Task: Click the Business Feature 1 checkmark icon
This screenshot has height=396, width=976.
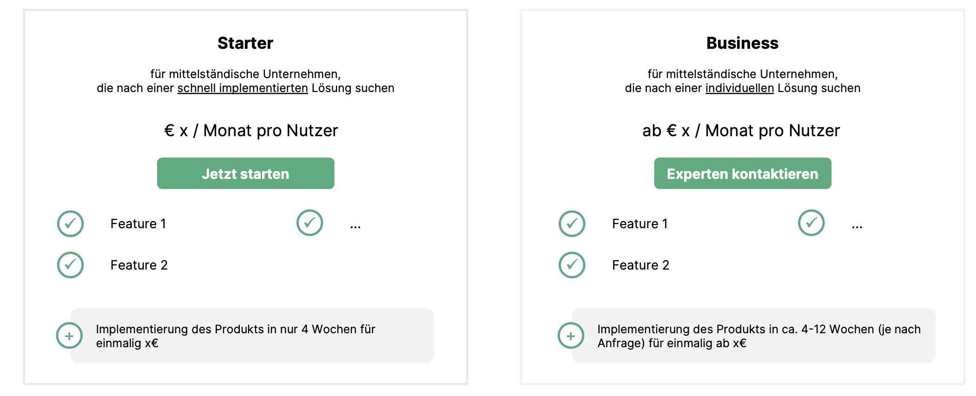Action: (572, 224)
